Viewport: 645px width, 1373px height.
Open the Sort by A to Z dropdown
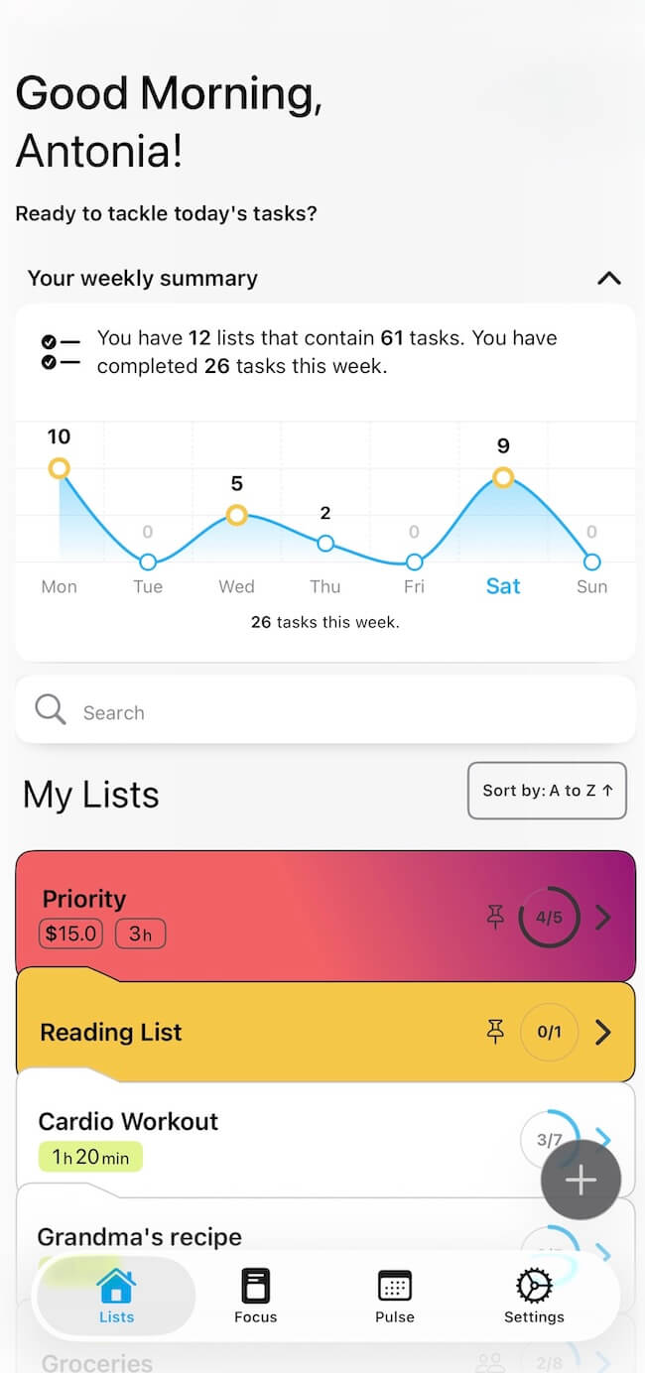click(x=547, y=791)
